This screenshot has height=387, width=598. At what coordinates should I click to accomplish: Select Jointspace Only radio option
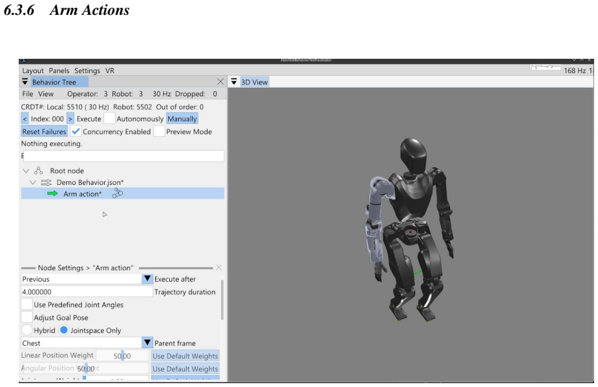(x=64, y=329)
